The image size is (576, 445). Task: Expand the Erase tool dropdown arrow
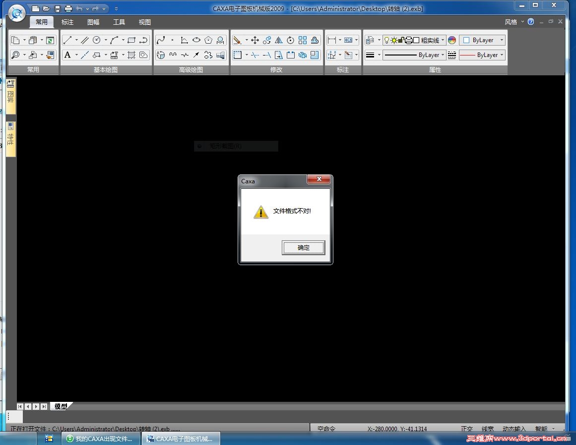(247, 40)
